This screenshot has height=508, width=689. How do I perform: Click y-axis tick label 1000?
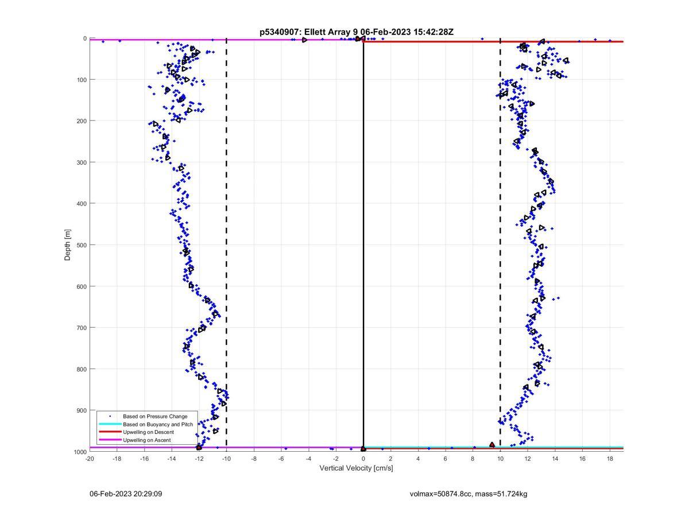coord(79,452)
